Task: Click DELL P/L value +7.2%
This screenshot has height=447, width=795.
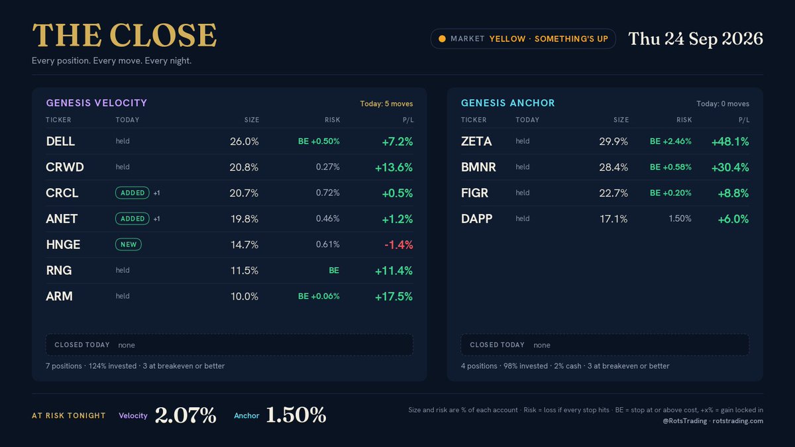Action: point(397,141)
